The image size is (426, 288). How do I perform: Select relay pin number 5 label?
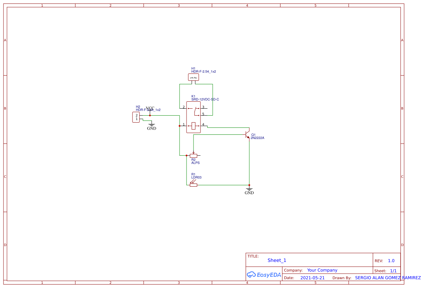203,114
